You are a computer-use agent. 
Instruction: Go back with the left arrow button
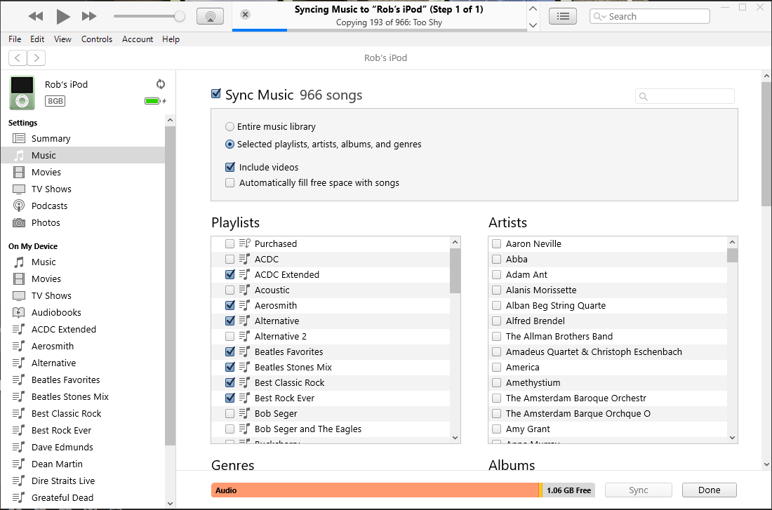click(18, 58)
